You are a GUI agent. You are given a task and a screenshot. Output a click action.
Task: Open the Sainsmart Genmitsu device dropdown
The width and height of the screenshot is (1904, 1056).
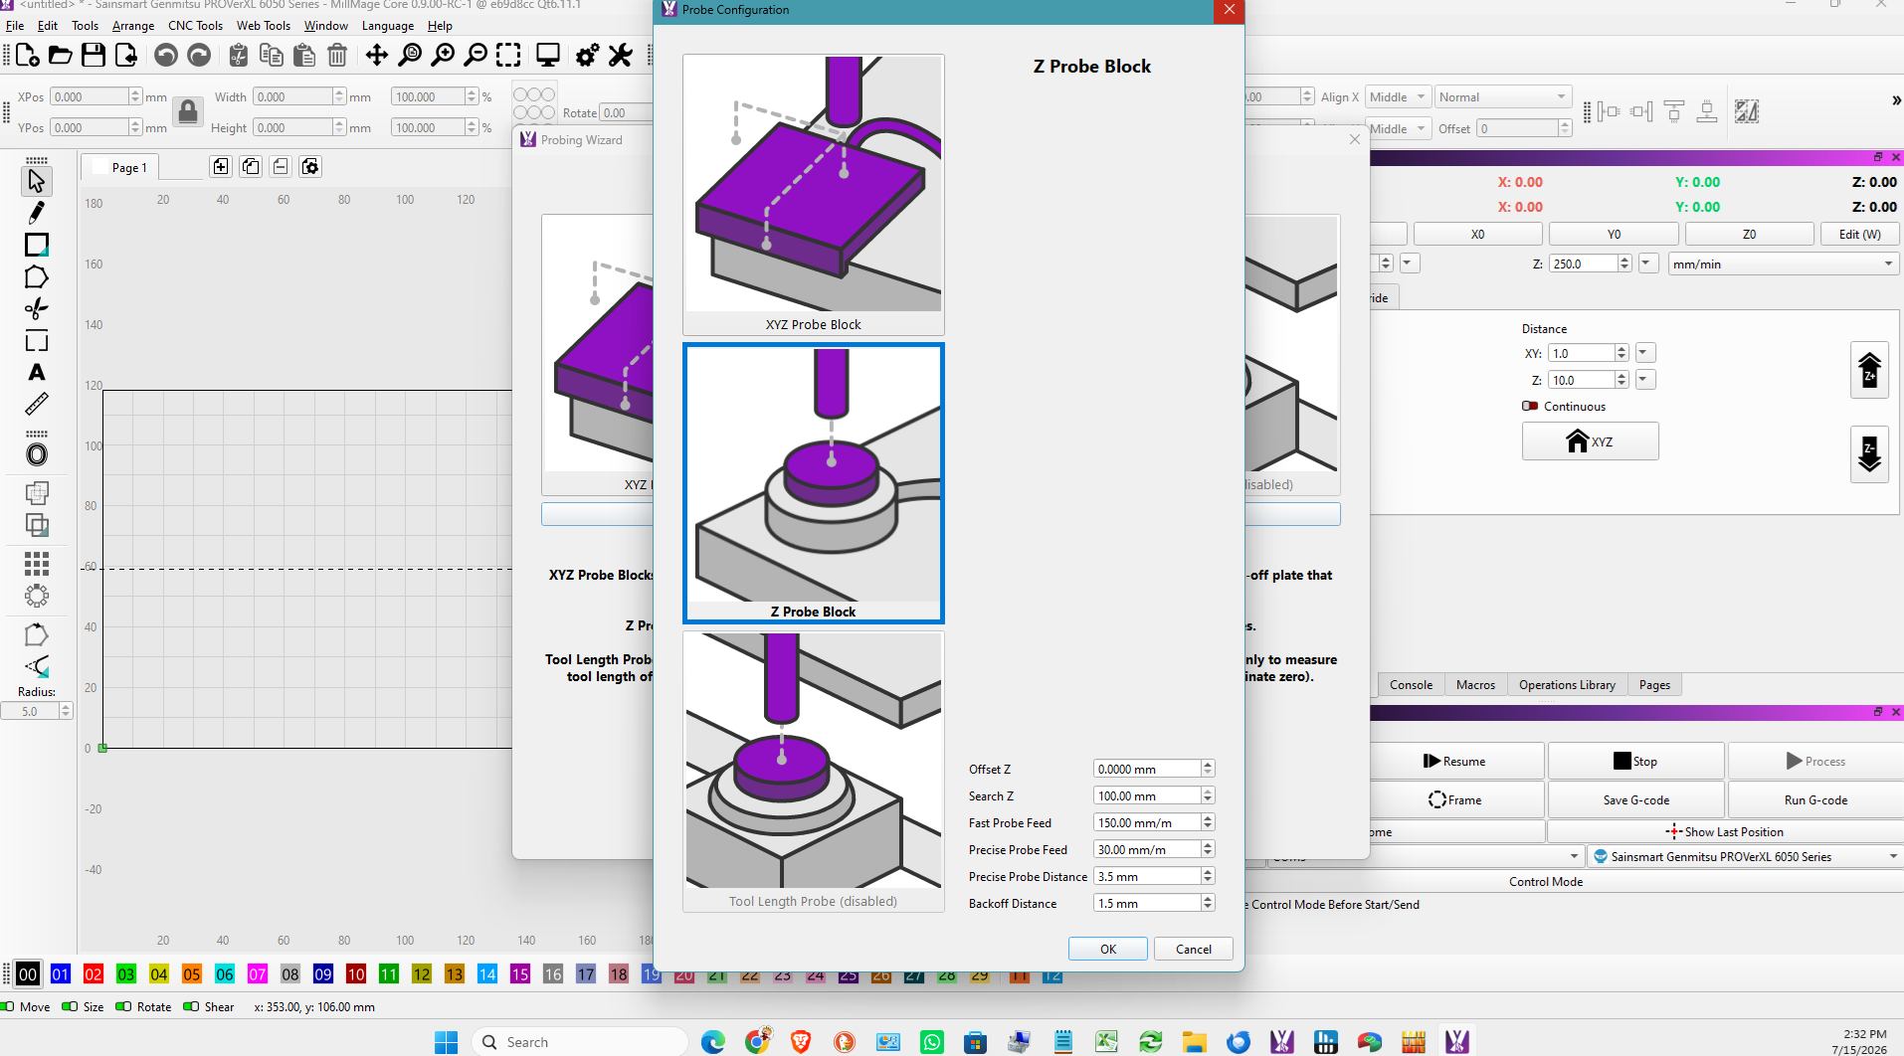click(x=1746, y=856)
